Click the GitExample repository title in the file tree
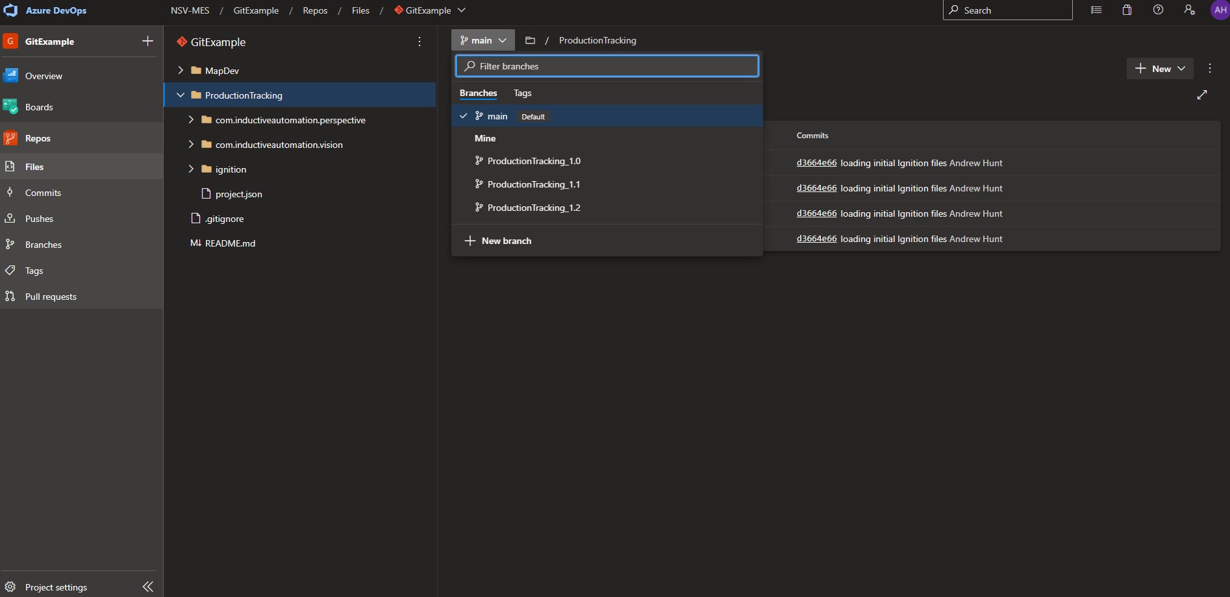This screenshot has height=597, width=1230. coord(218,42)
